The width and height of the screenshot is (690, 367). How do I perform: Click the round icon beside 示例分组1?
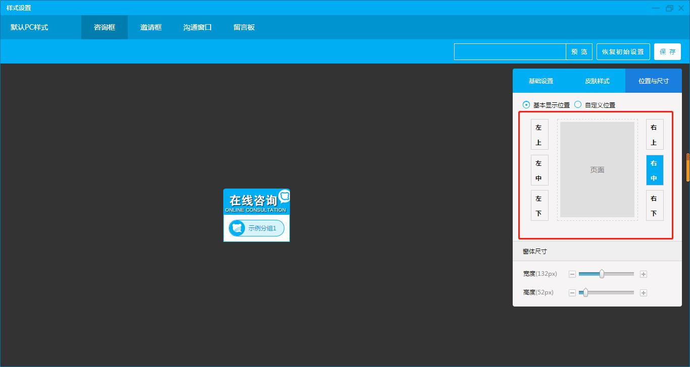(x=237, y=228)
